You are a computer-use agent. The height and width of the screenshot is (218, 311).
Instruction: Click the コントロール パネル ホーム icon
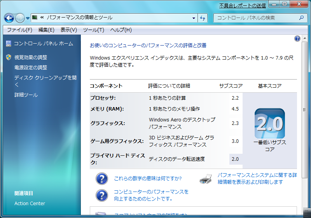[x=9, y=44]
